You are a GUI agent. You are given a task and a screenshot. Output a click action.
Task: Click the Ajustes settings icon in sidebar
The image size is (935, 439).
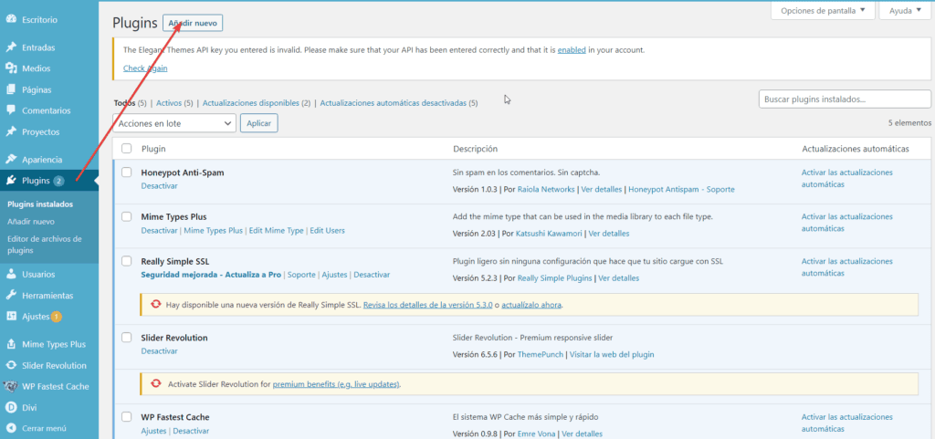coord(11,317)
